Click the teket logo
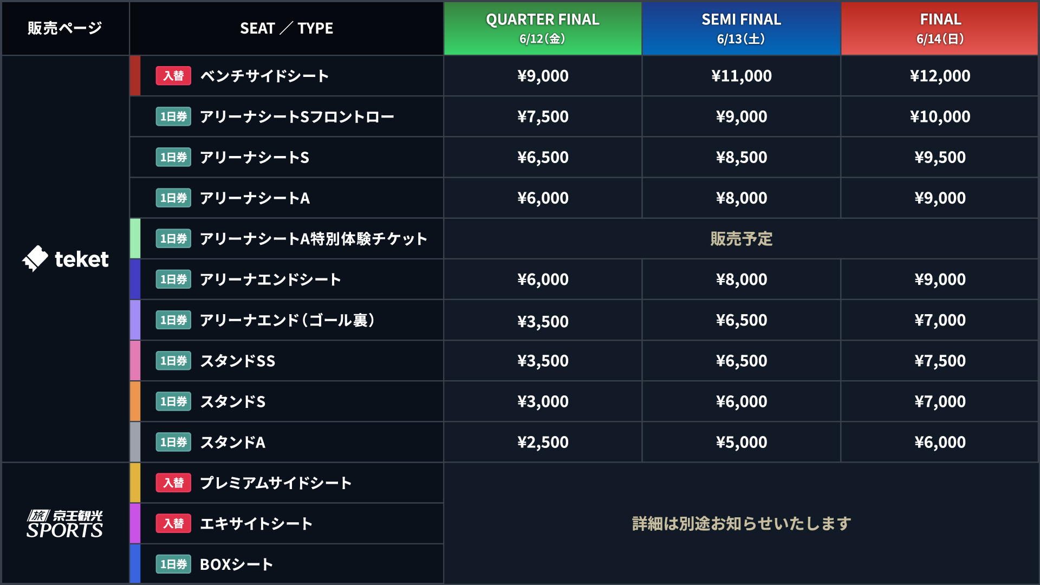 pos(66,259)
